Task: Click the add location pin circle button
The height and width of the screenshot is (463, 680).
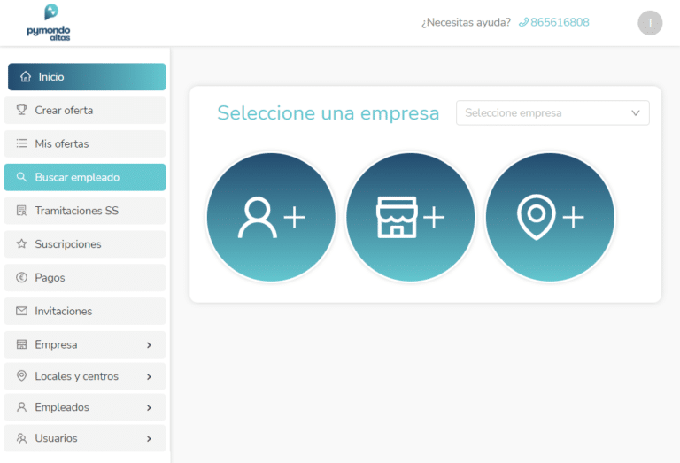Action: coord(550,217)
